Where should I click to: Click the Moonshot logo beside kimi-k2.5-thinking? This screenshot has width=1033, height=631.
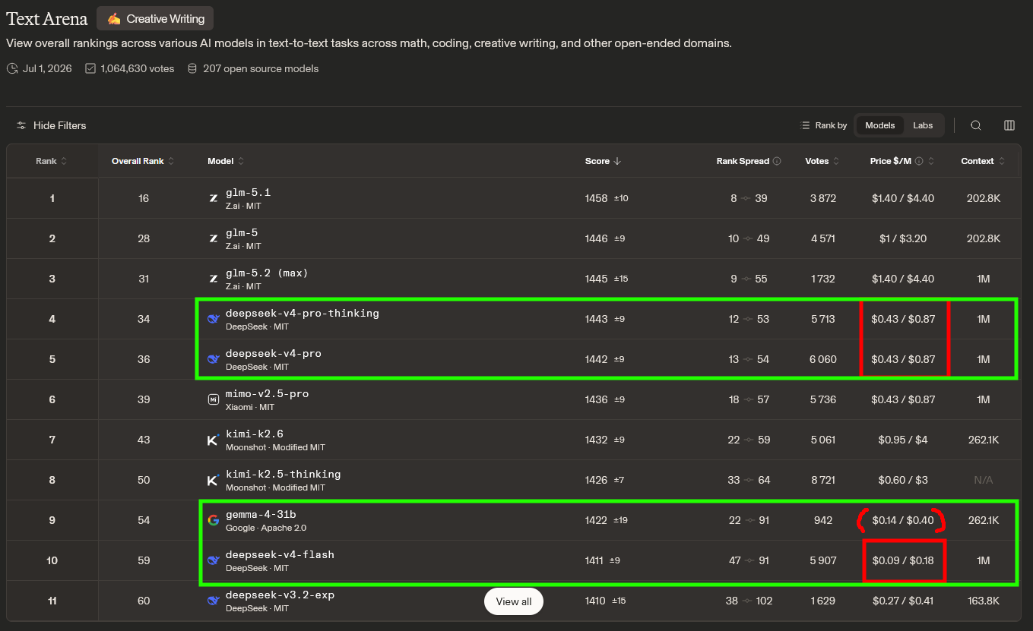214,480
